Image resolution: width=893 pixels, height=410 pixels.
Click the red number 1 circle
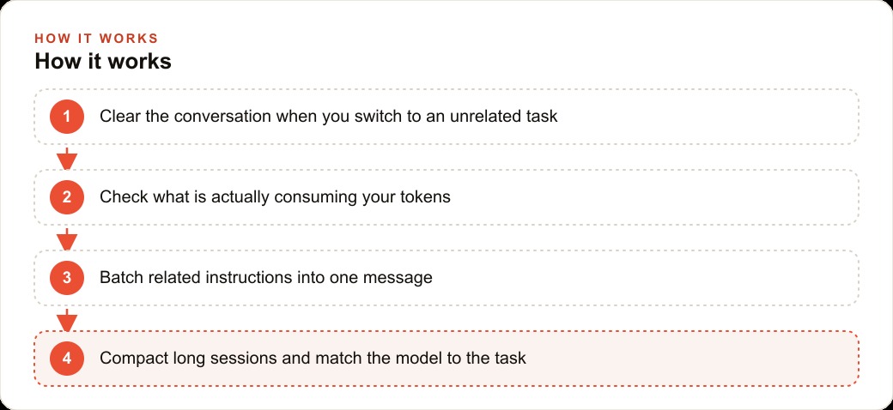tap(67, 117)
